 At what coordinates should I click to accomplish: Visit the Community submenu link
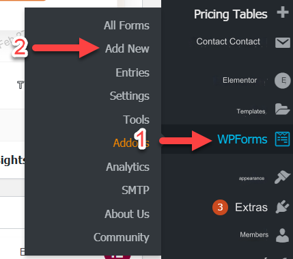pyautogui.click(x=122, y=238)
